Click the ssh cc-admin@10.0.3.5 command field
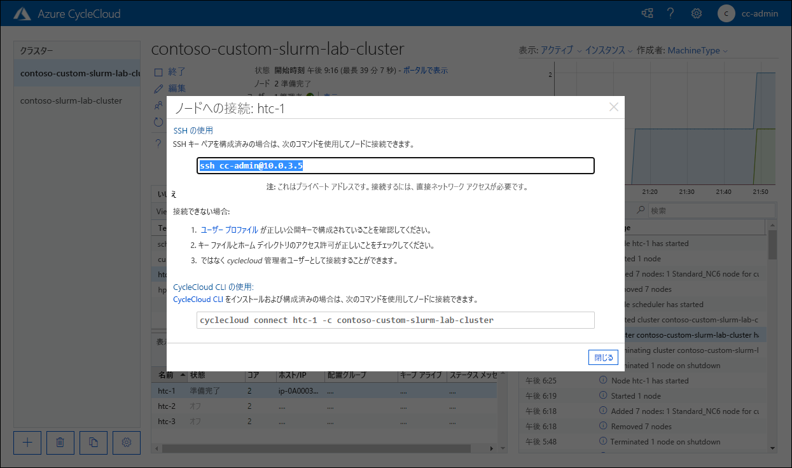Viewport: 792px width, 468px height. 396,165
